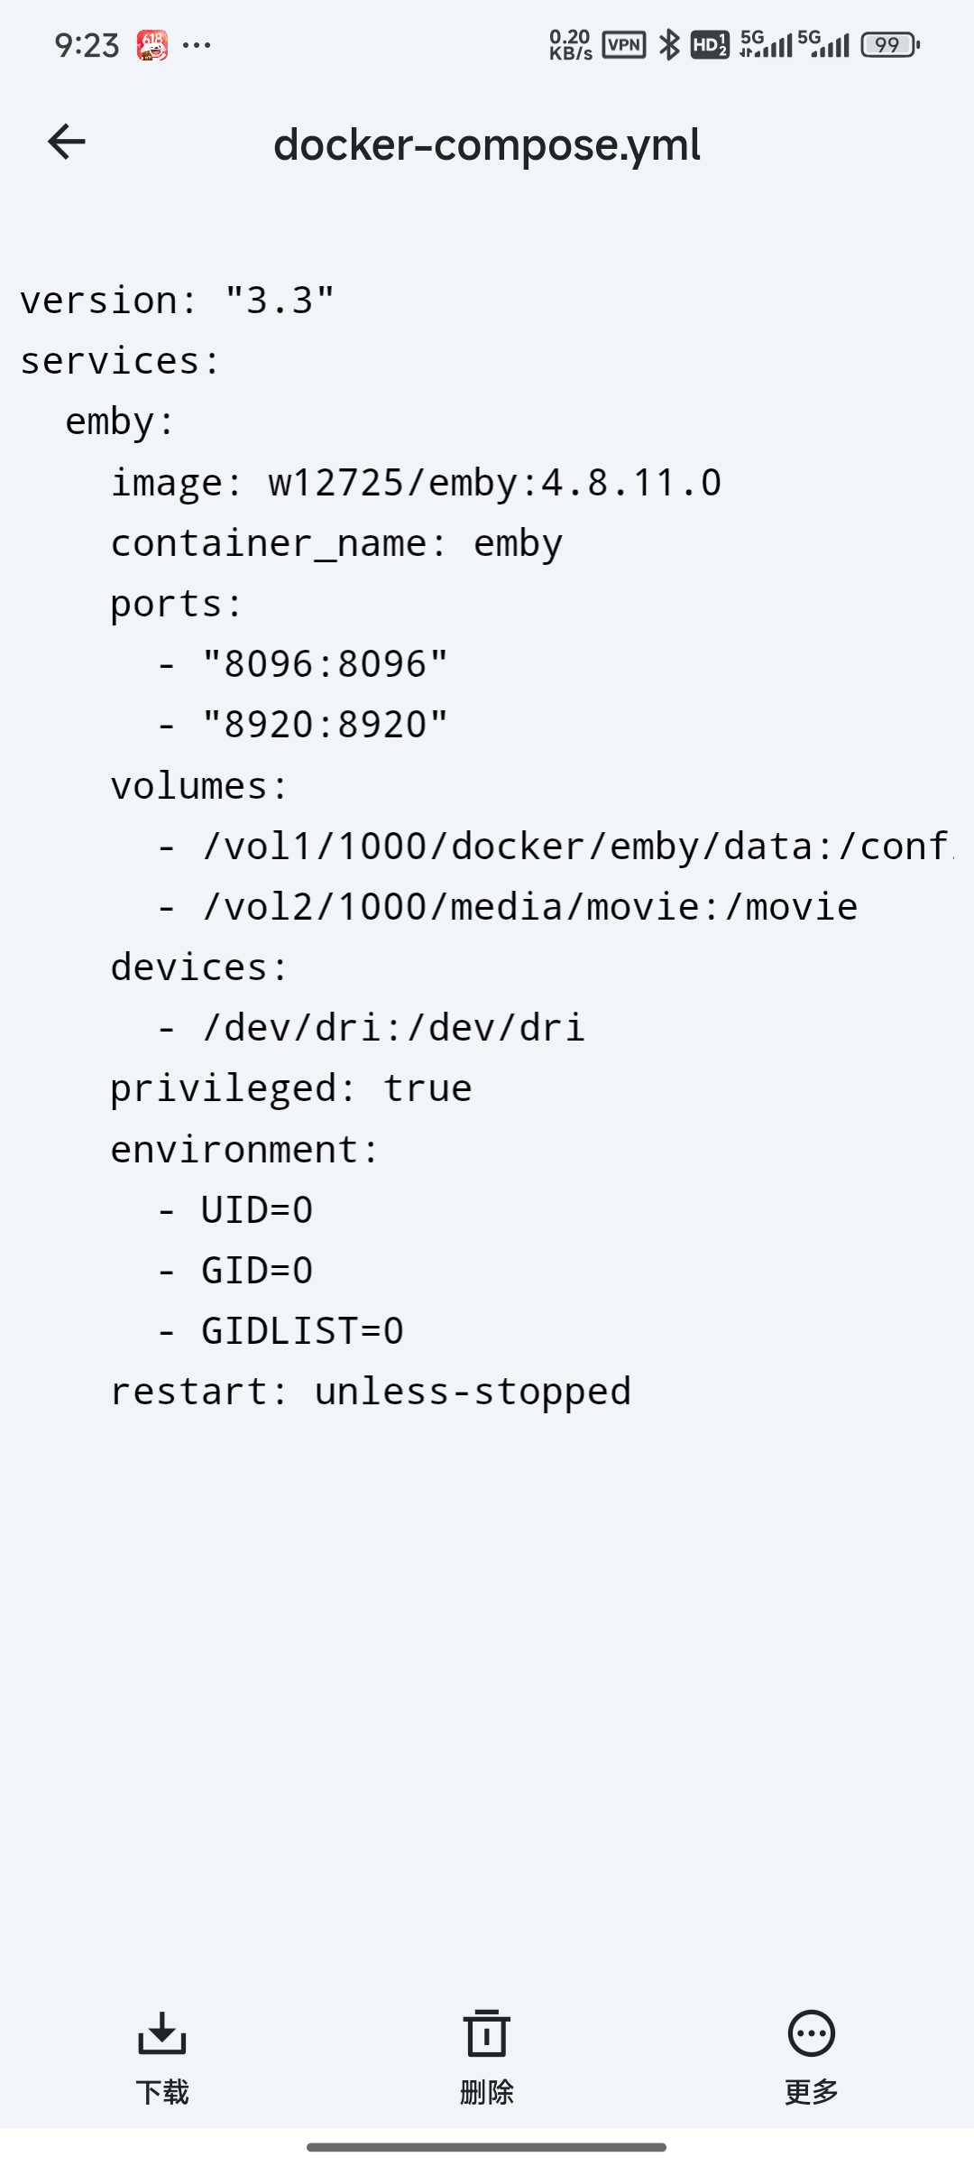Tap the restart: unless-stopped line
The image size is (974, 2166).
371,1392
